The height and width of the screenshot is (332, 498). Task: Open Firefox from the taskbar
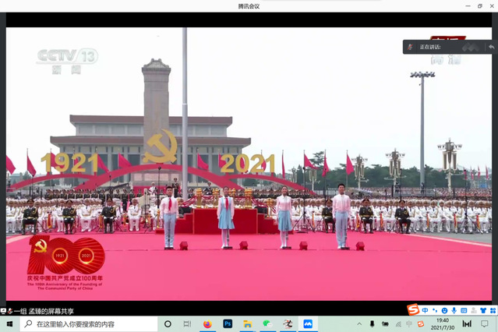point(207,323)
